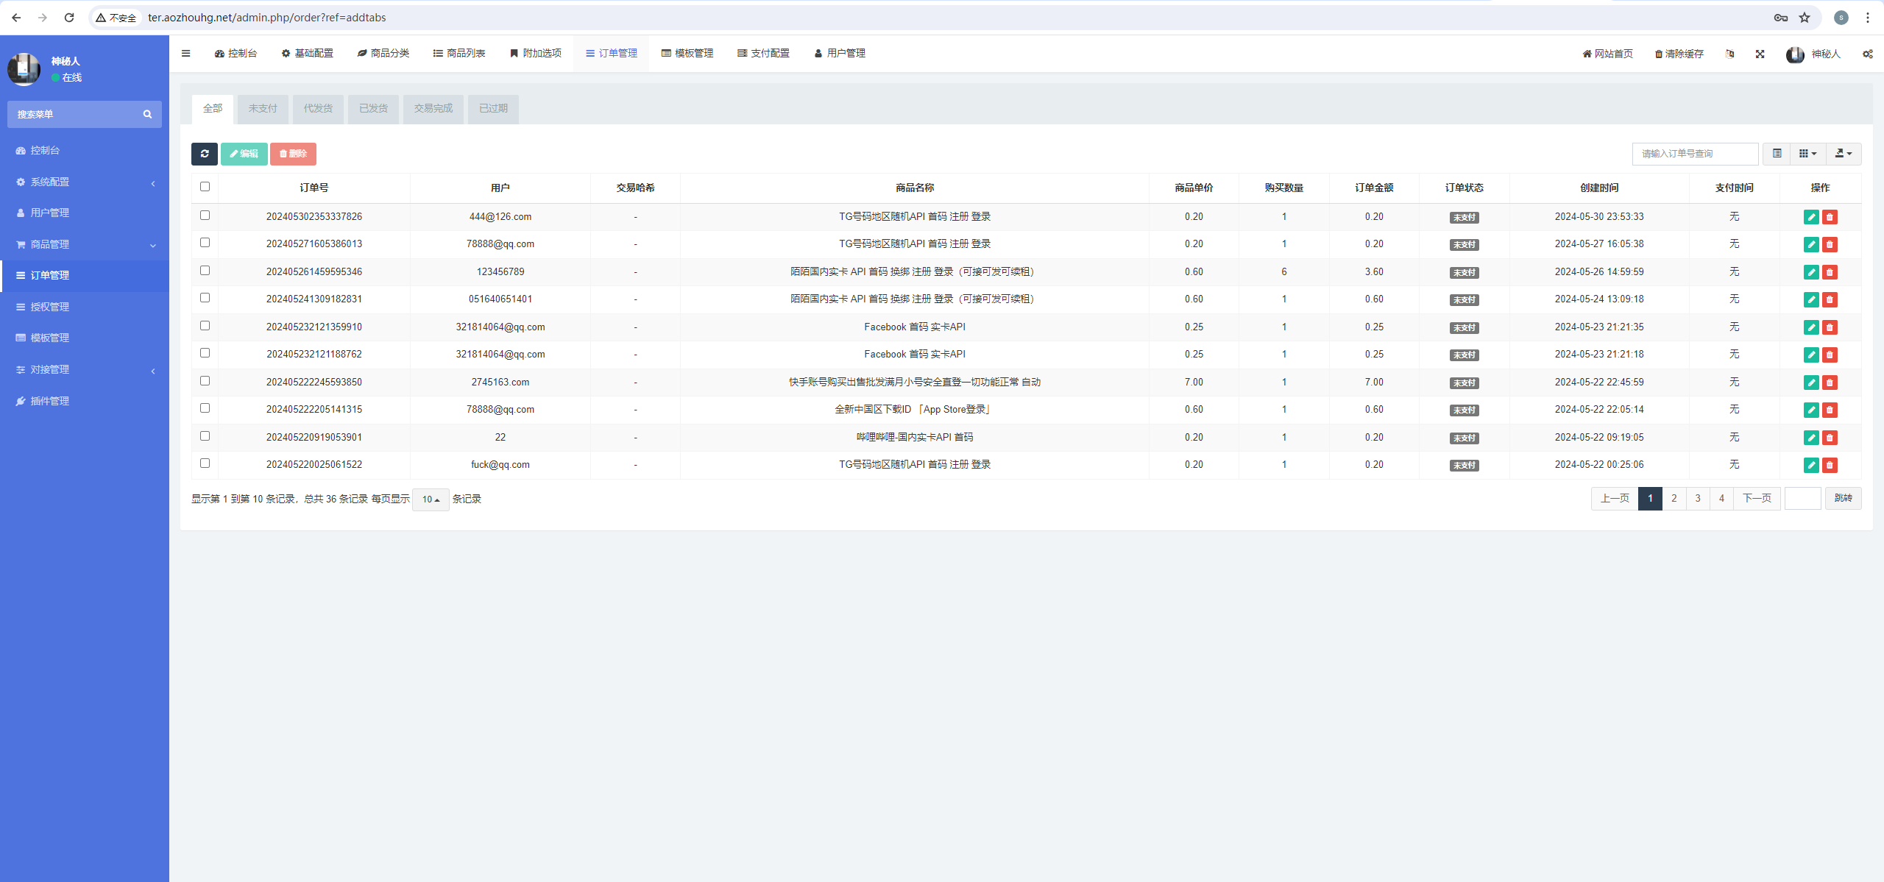1884x882 pixels.
Task: Open the records-per-page 10 dropdown
Action: [x=431, y=499]
